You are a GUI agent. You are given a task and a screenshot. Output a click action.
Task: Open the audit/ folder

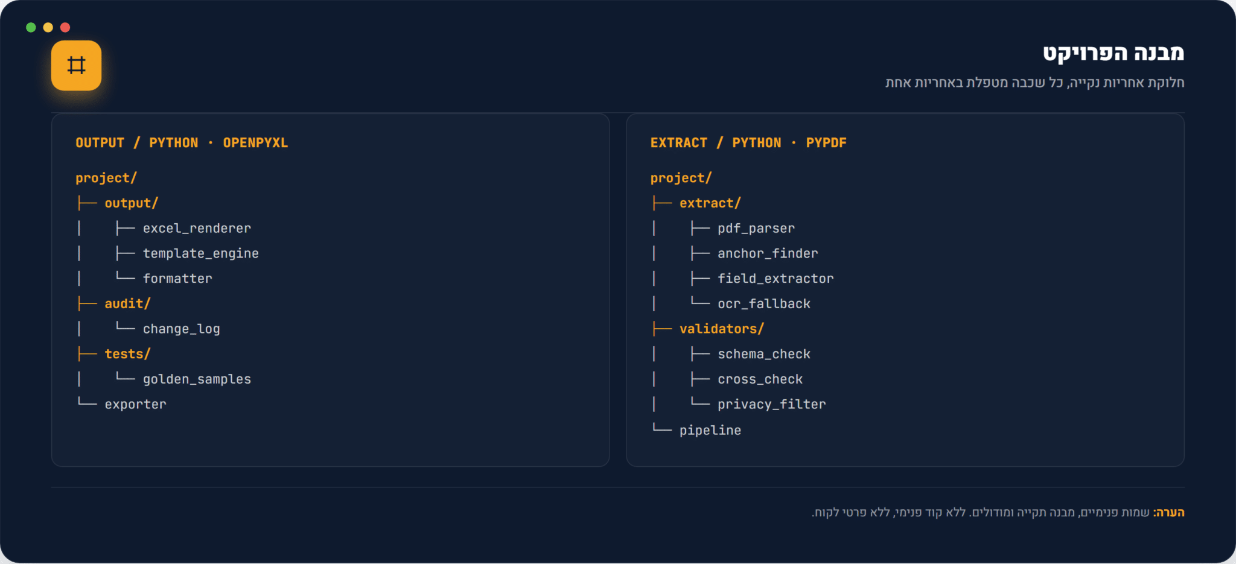pyautogui.click(x=127, y=303)
